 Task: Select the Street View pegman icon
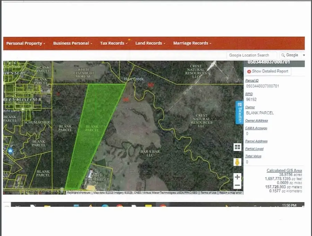click(x=237, y=162)
